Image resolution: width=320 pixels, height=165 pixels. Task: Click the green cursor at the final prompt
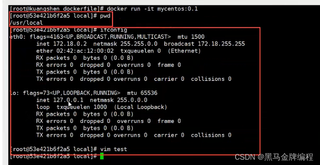point(102,156)
